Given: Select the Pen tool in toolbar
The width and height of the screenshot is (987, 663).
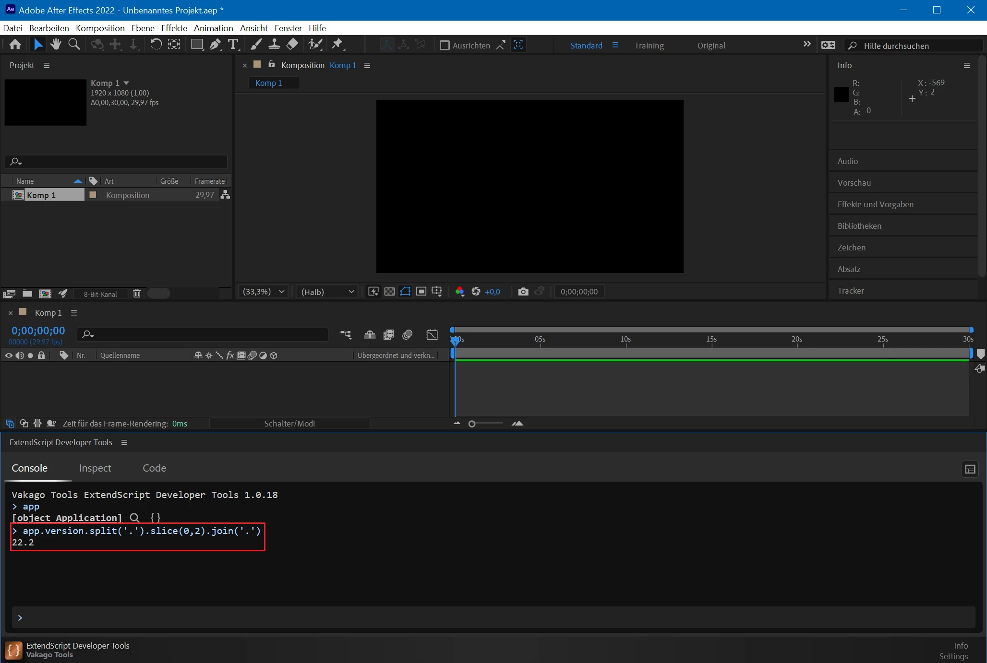Looking at the screenshot, I should pyautogui.click(x=215, y=45).
